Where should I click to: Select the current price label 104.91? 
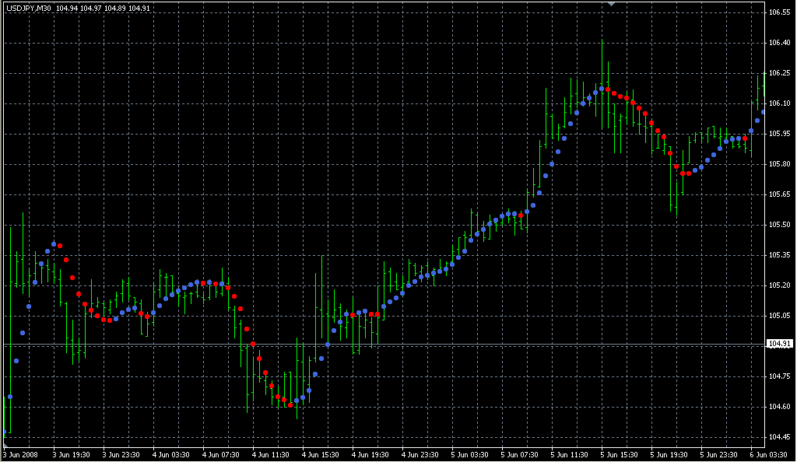point(779,344)
